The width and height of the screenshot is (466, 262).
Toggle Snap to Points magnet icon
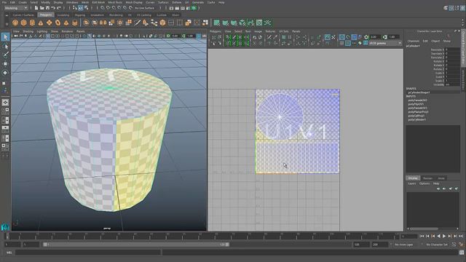[114, 8]
